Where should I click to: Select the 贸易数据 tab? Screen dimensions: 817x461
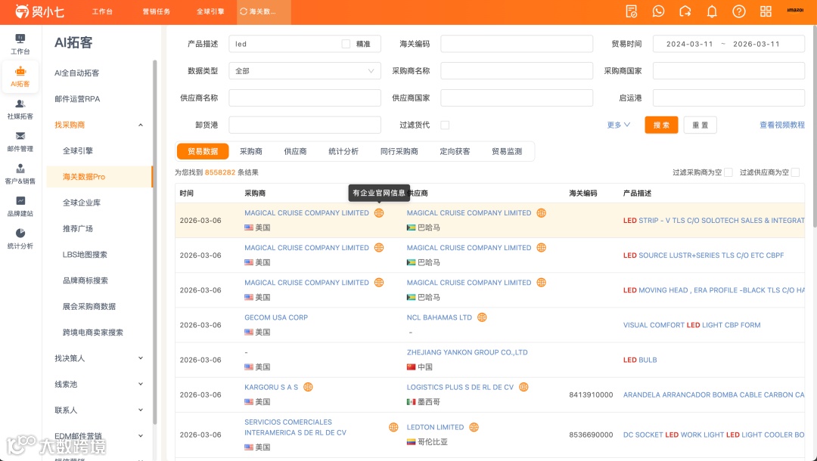(x=203, y=151)
